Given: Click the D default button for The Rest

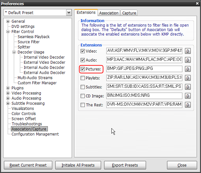Looking at the screenshot, I should point(188,105).
